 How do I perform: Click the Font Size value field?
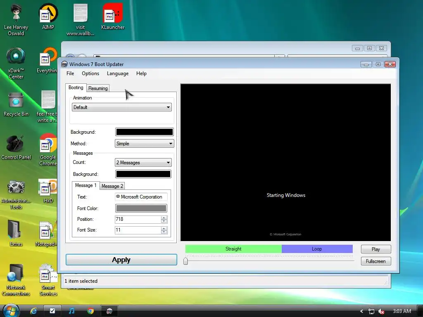(x=138, y=230)
